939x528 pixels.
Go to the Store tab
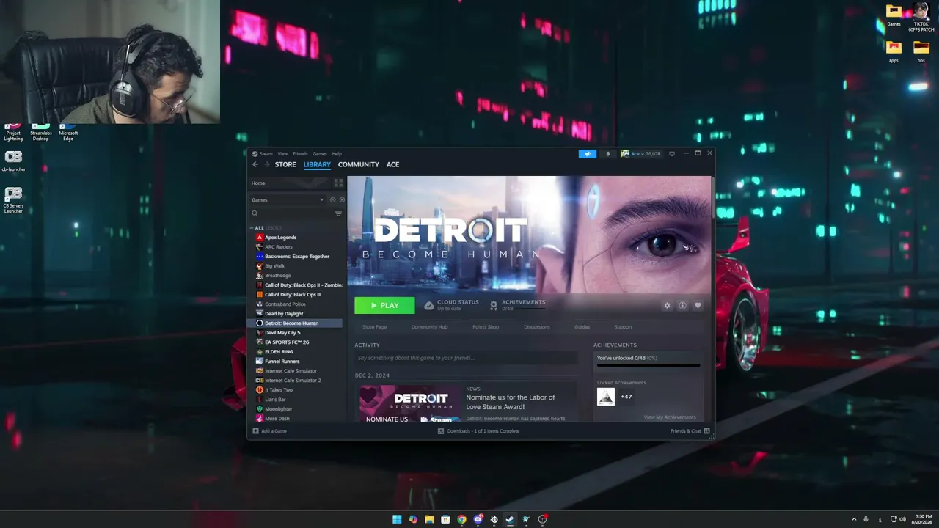pos(285,164)
